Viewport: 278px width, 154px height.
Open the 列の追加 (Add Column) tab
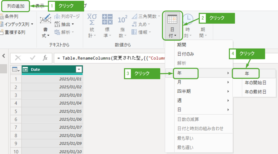coord(16,7)
